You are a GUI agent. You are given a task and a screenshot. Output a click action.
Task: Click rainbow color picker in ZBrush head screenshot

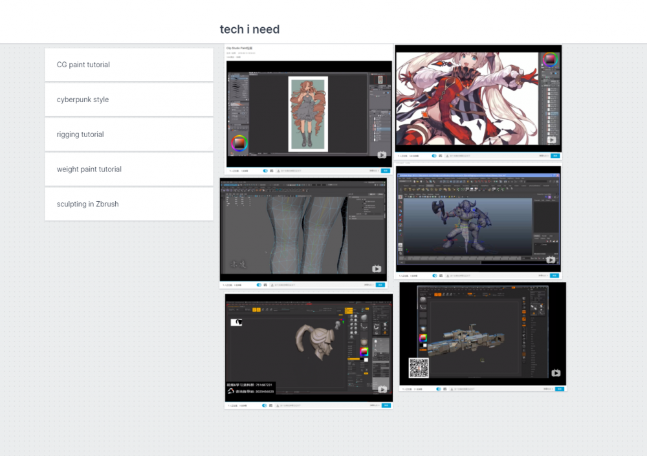(x=364, y=352)
